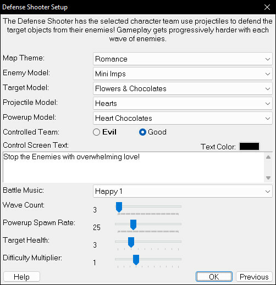Open the Powerup Model combo box

tap(183, 118)
